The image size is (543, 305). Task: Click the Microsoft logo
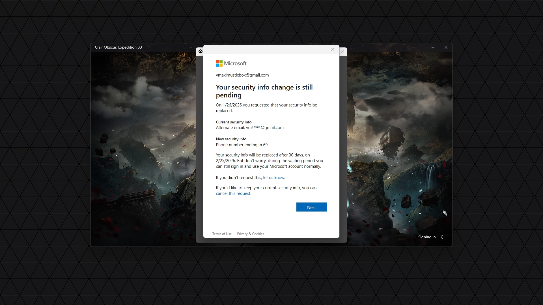(x=231, y=64)
